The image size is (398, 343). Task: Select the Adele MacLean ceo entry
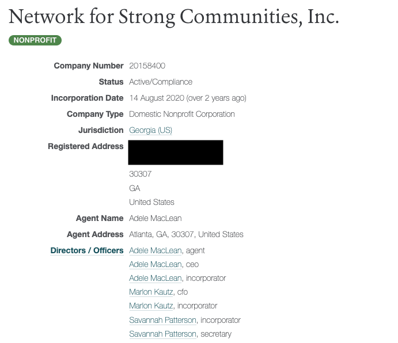coord(156,264)
